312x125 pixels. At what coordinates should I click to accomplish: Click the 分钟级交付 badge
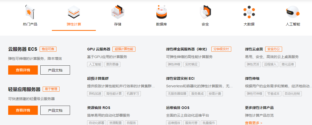(221, 49)
